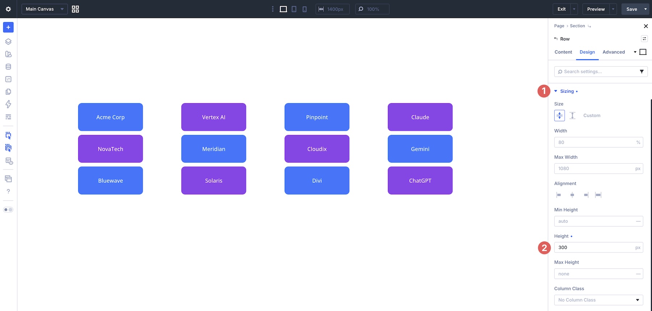Open the Save dropdown arrow
652x311 pixels.
[x=645, y=9]
